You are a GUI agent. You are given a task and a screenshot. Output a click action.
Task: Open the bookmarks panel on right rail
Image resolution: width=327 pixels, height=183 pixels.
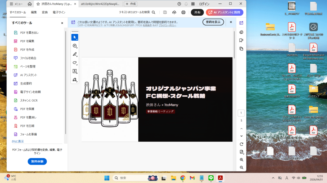click(x=241, y=40)
